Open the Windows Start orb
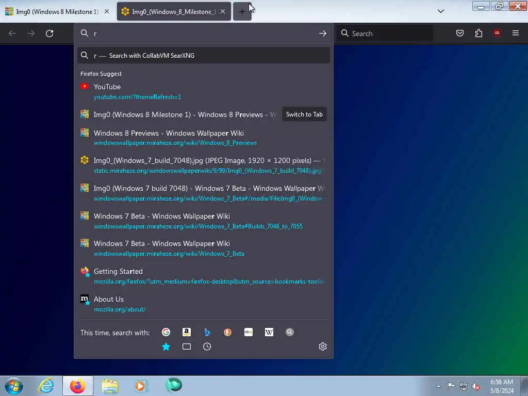This screenshot has height=396, width=528. click(14, 386)
